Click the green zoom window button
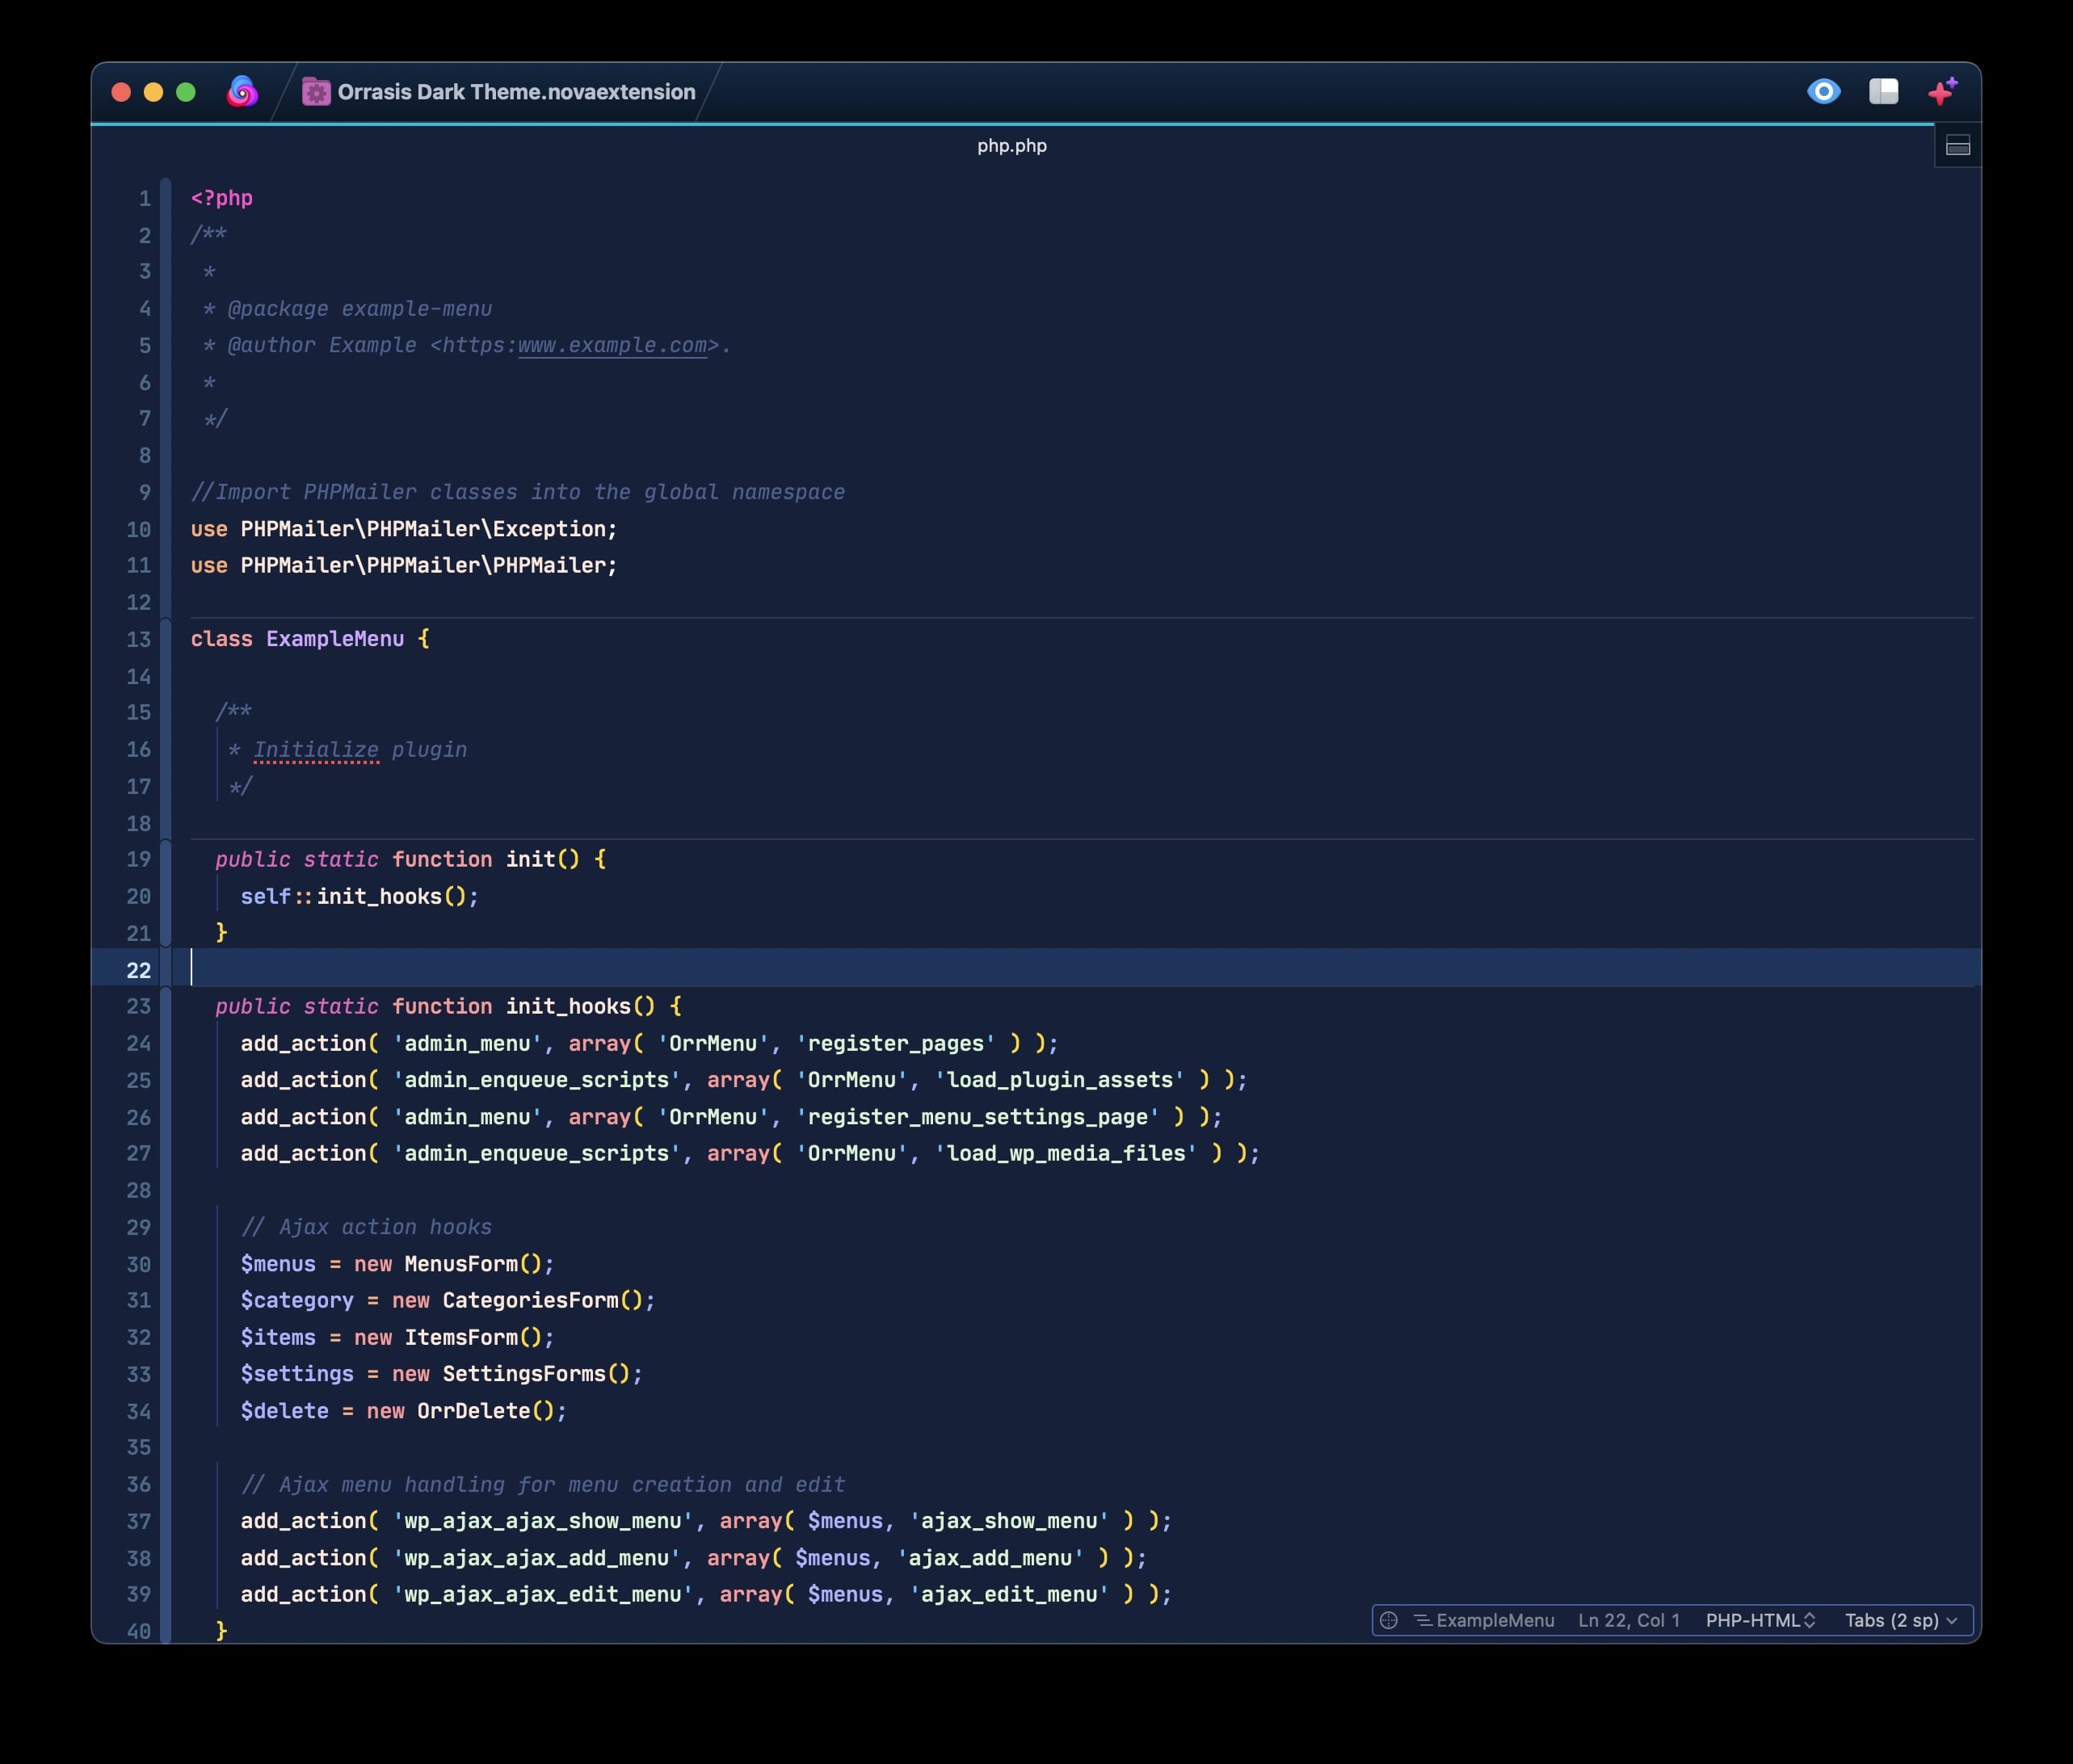This screenshot has width=2073, height=1764. pyautogui.click(x=185, y=92)
